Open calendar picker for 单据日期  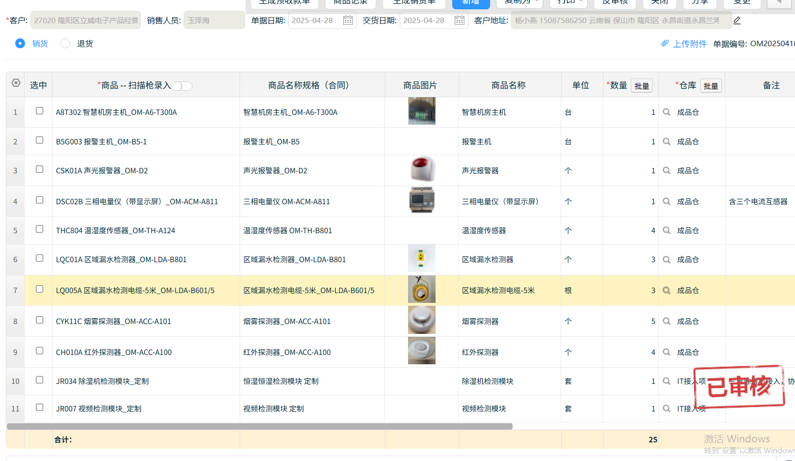[x=348, y=20]
